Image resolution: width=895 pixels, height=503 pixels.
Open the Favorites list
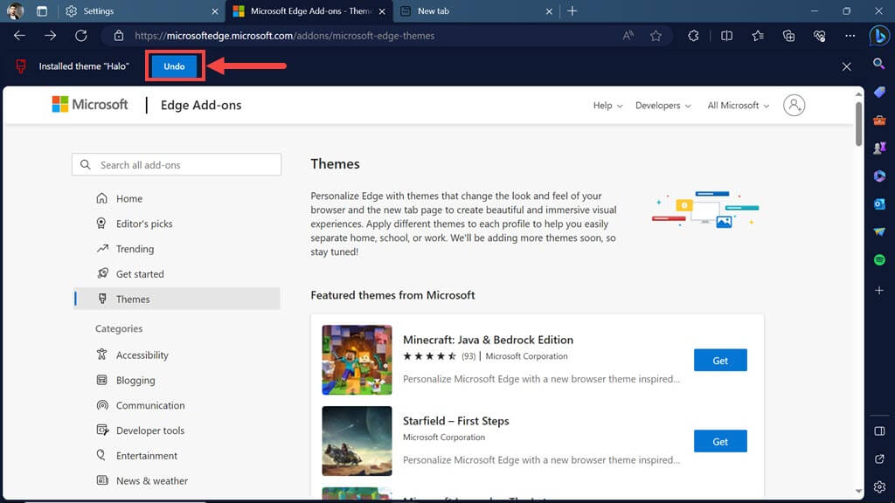[758, 35]
